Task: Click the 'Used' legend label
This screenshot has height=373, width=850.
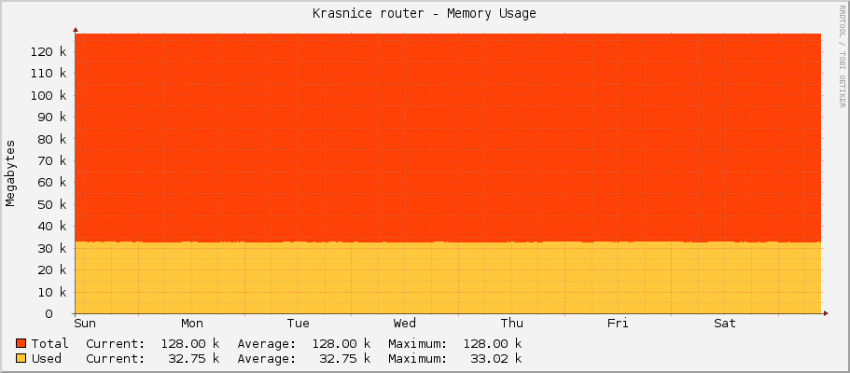Action: tap(46, 359)
